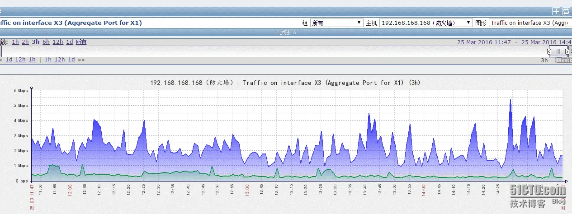This screenshot has height=214, width=572.
Task: Select the bold 3h zoom period
Action: 36,42
